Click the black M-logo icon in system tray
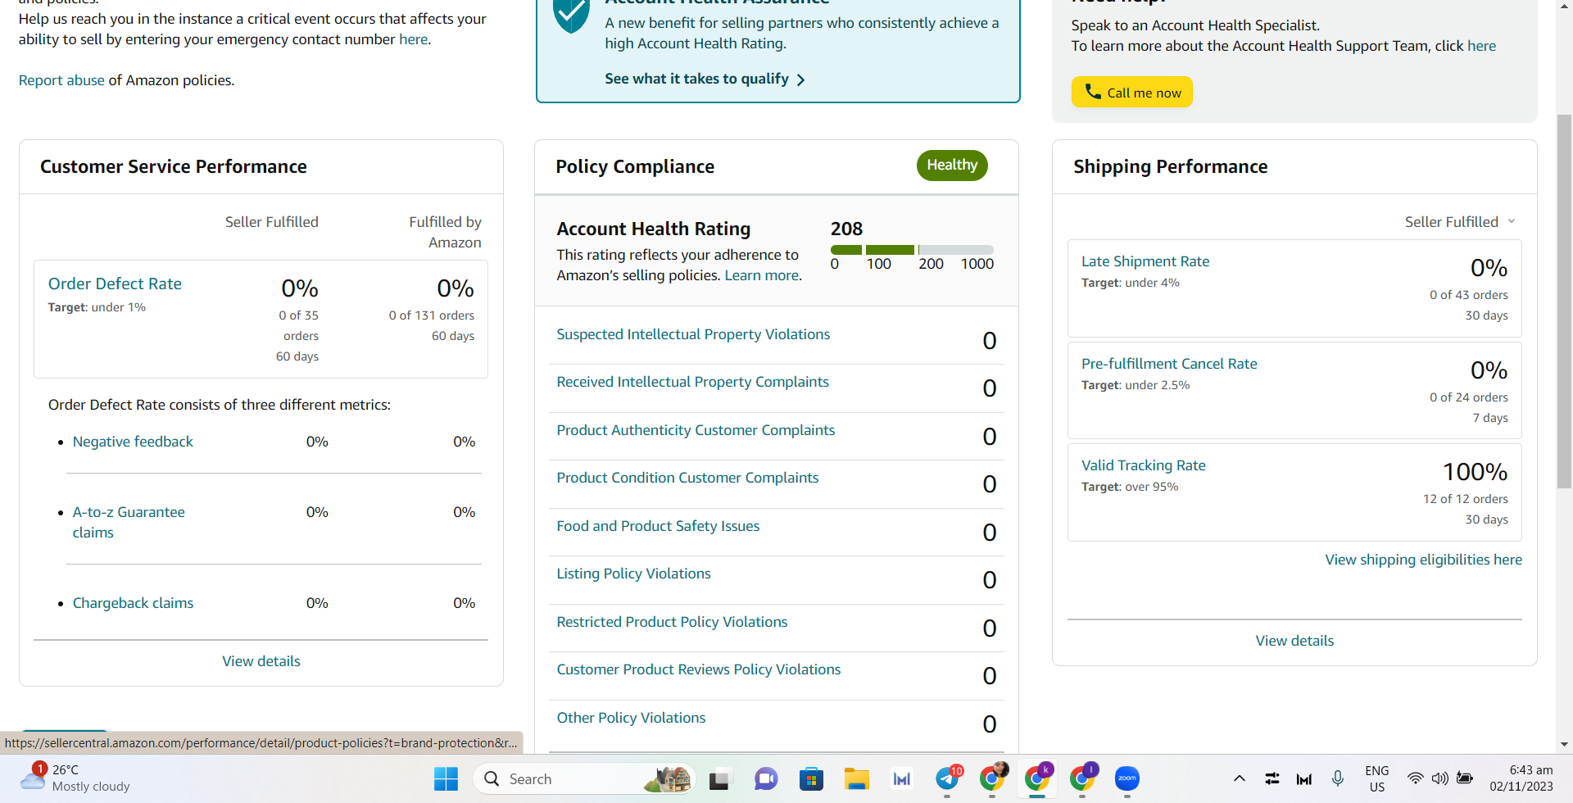The image size is (1573, 803). pyautogui.click(x=1304, y=778)
